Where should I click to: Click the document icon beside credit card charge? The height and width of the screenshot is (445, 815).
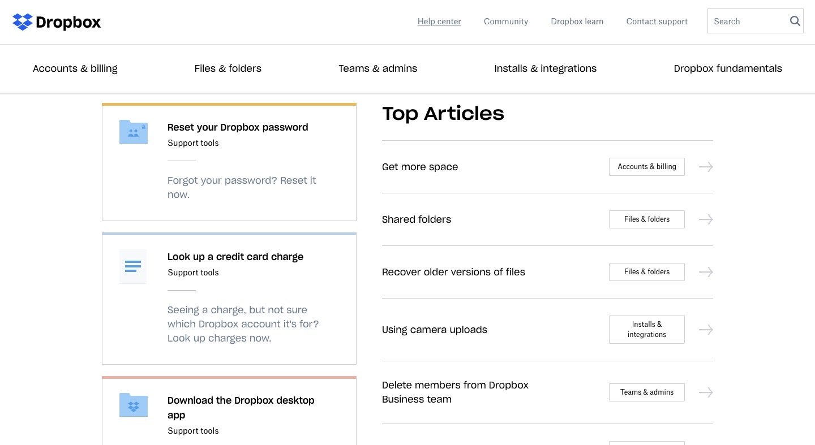pos(133,266)
